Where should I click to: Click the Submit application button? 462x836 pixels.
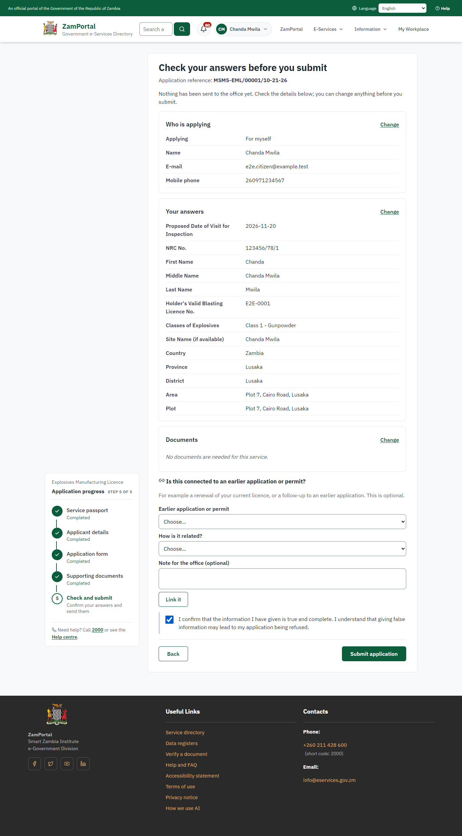click(374, 654)
